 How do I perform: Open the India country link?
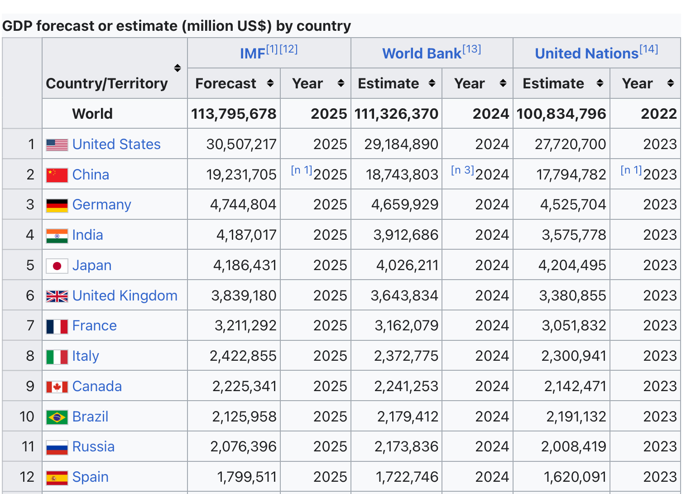[87, 235]
